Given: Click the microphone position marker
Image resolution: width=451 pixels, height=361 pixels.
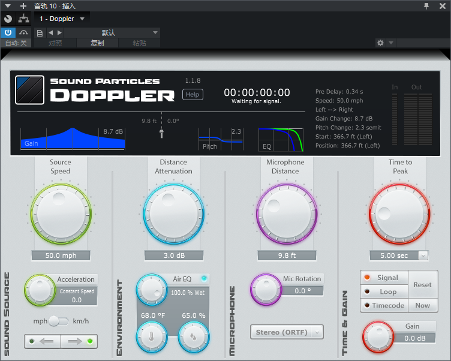Looking at the screenshot, I should [x=162, y=134].
